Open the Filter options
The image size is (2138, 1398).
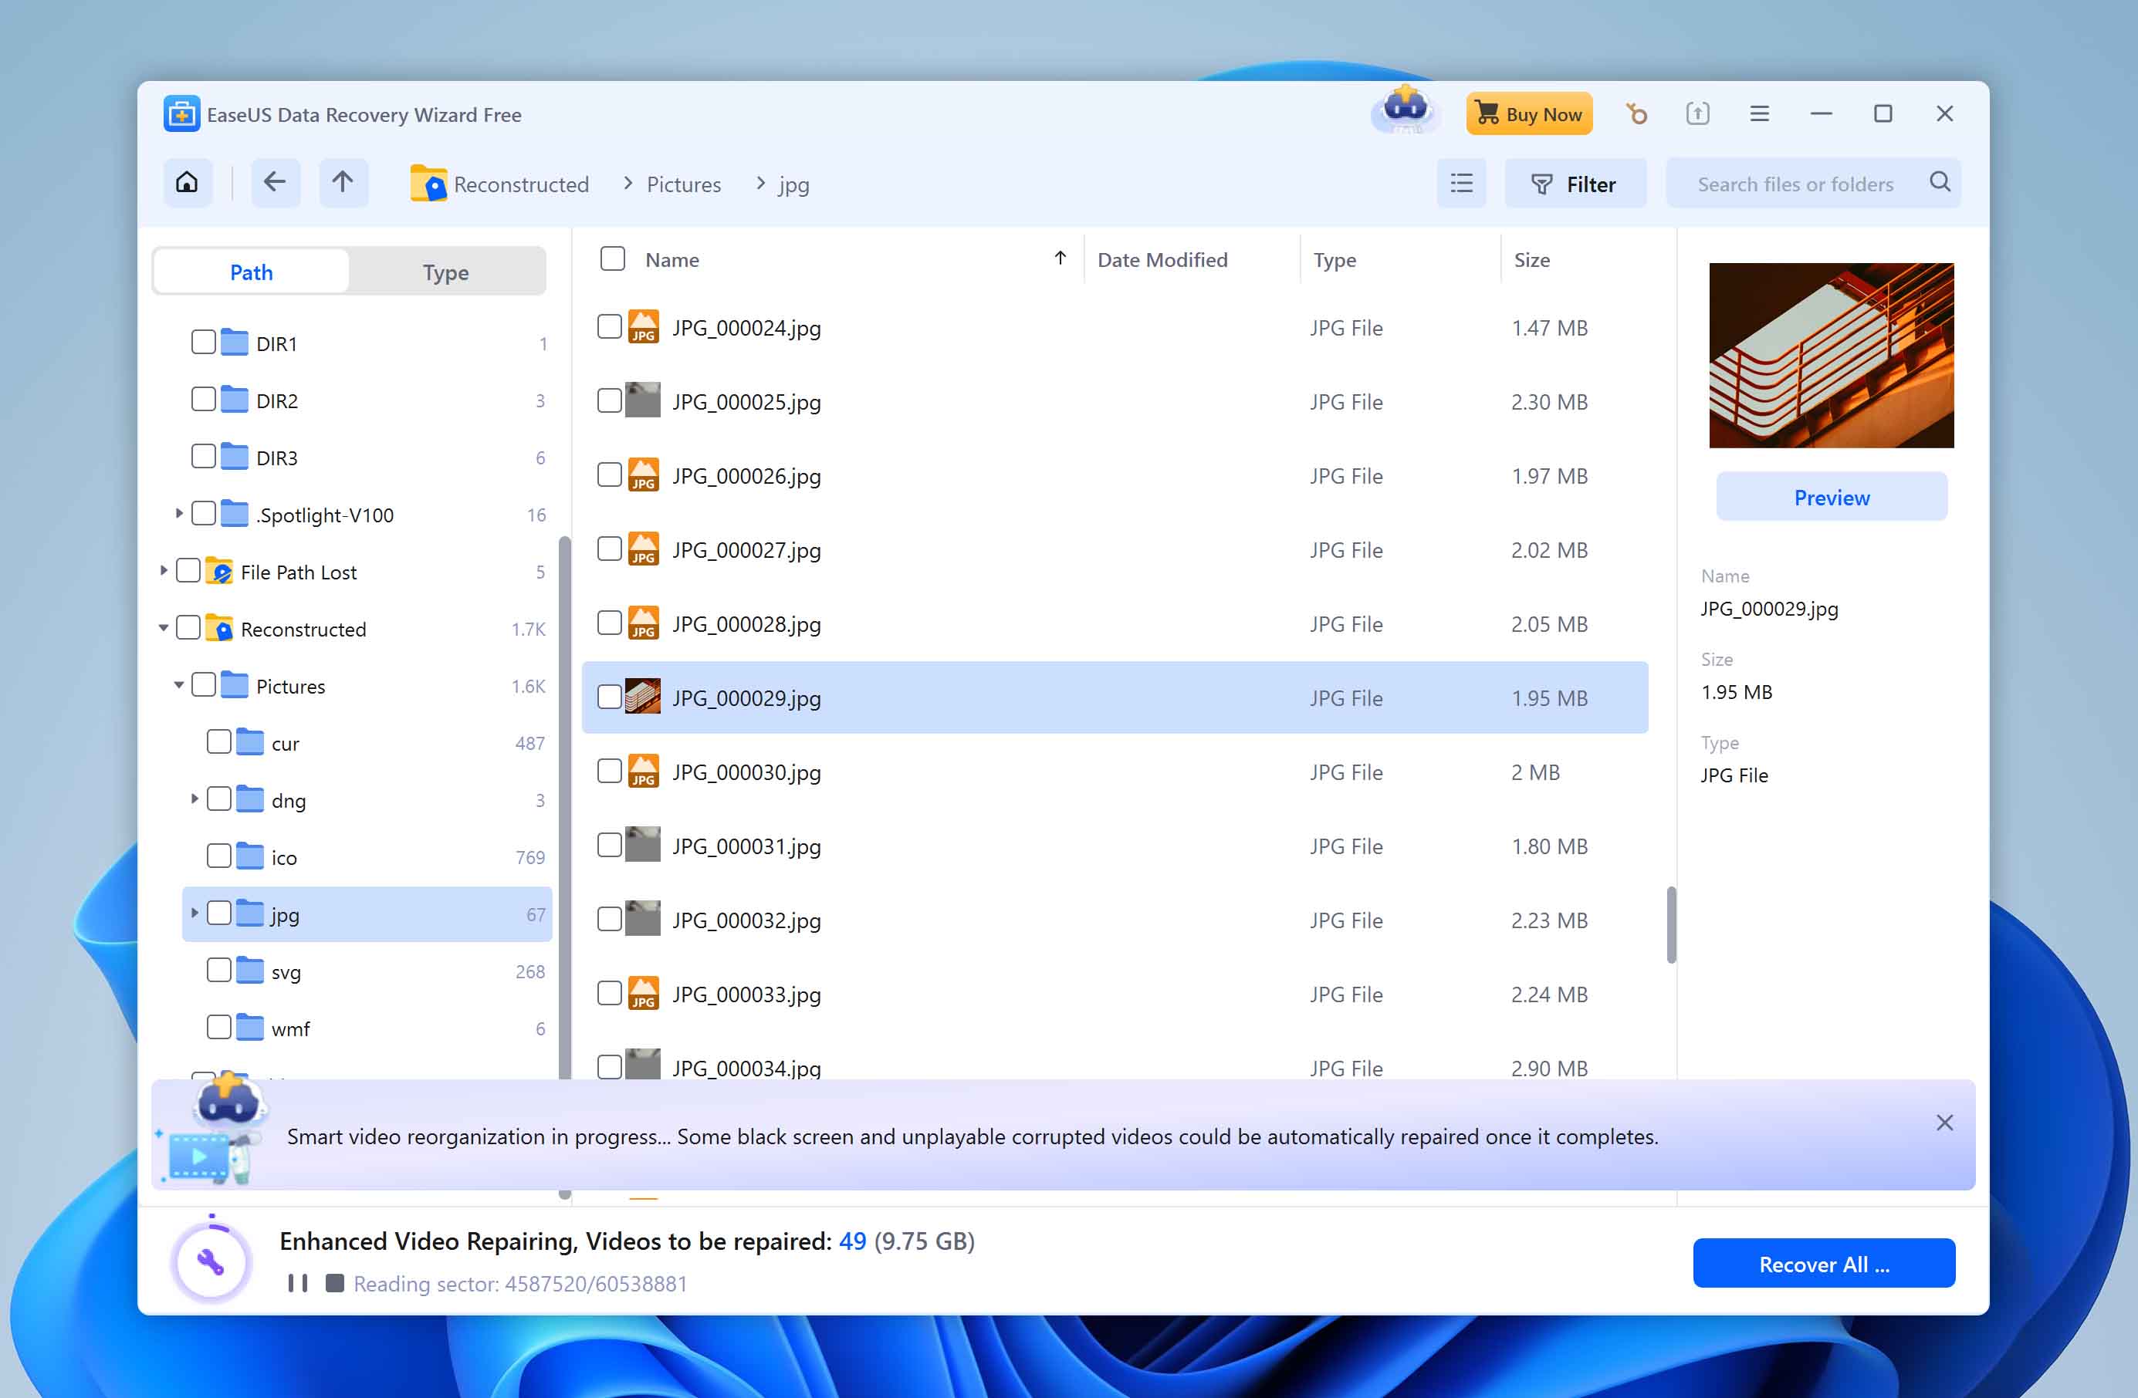(1575, 183)
